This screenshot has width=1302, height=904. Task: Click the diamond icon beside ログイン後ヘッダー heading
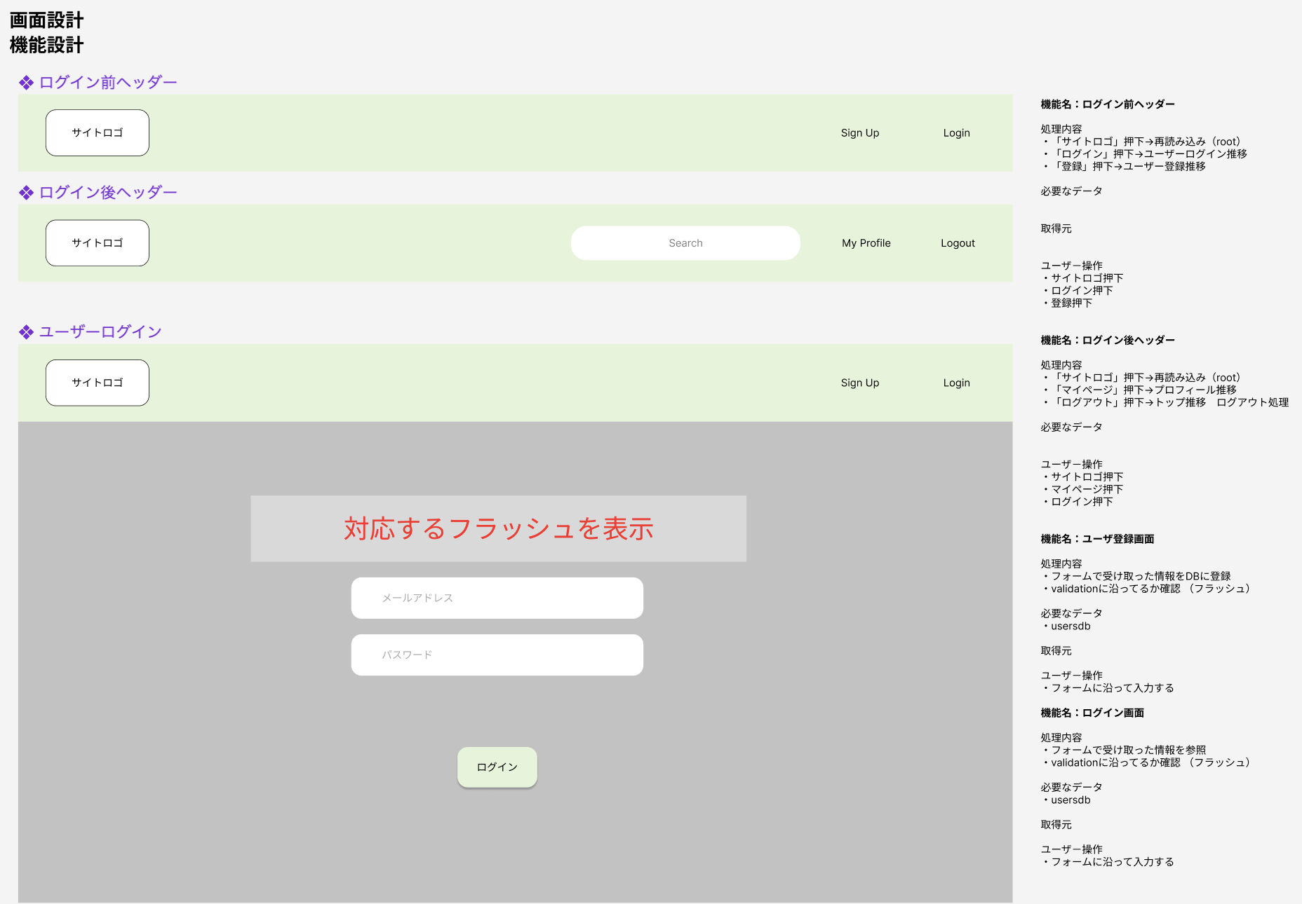pos(26,192)
